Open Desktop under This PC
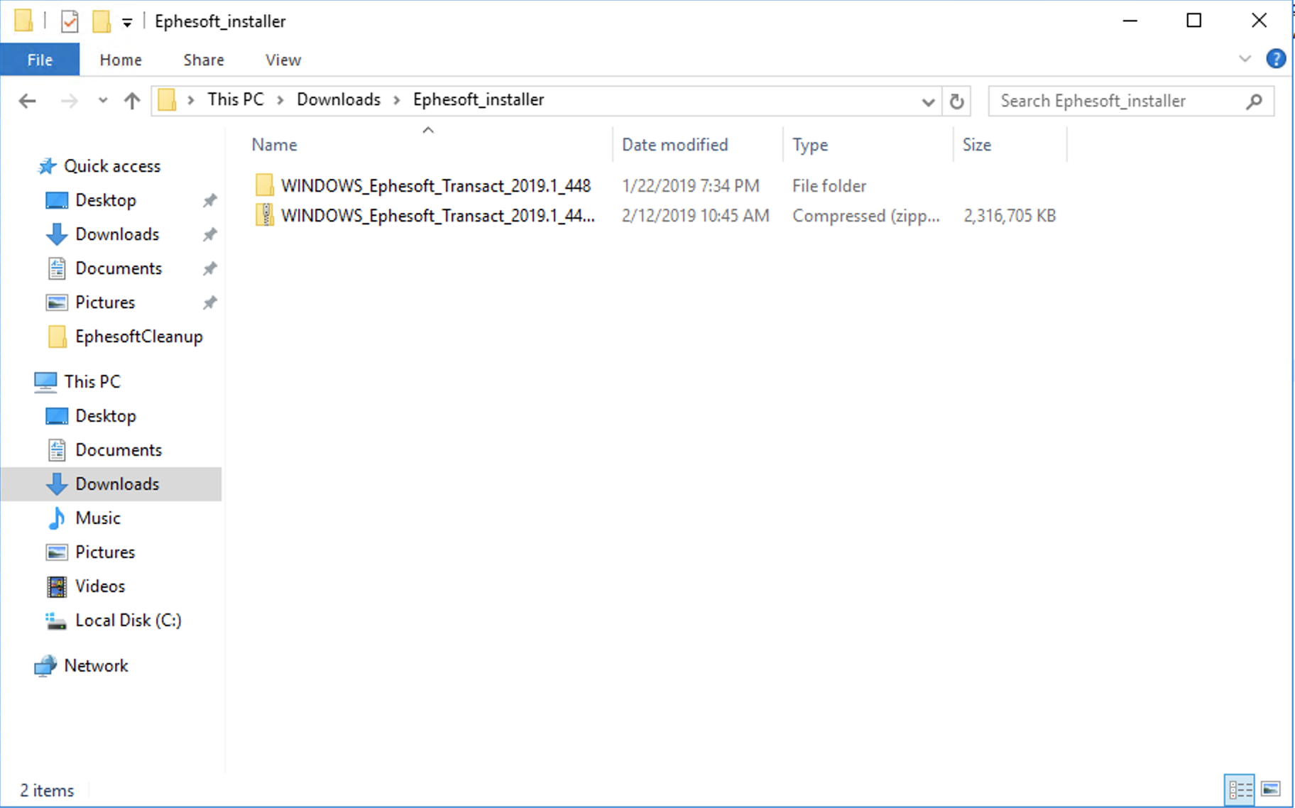Screen dimensions: 1295x808 pyautogui.click(x=106, y=416)
